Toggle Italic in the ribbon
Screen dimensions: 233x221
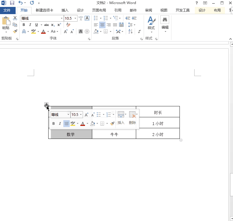point(30,25)
